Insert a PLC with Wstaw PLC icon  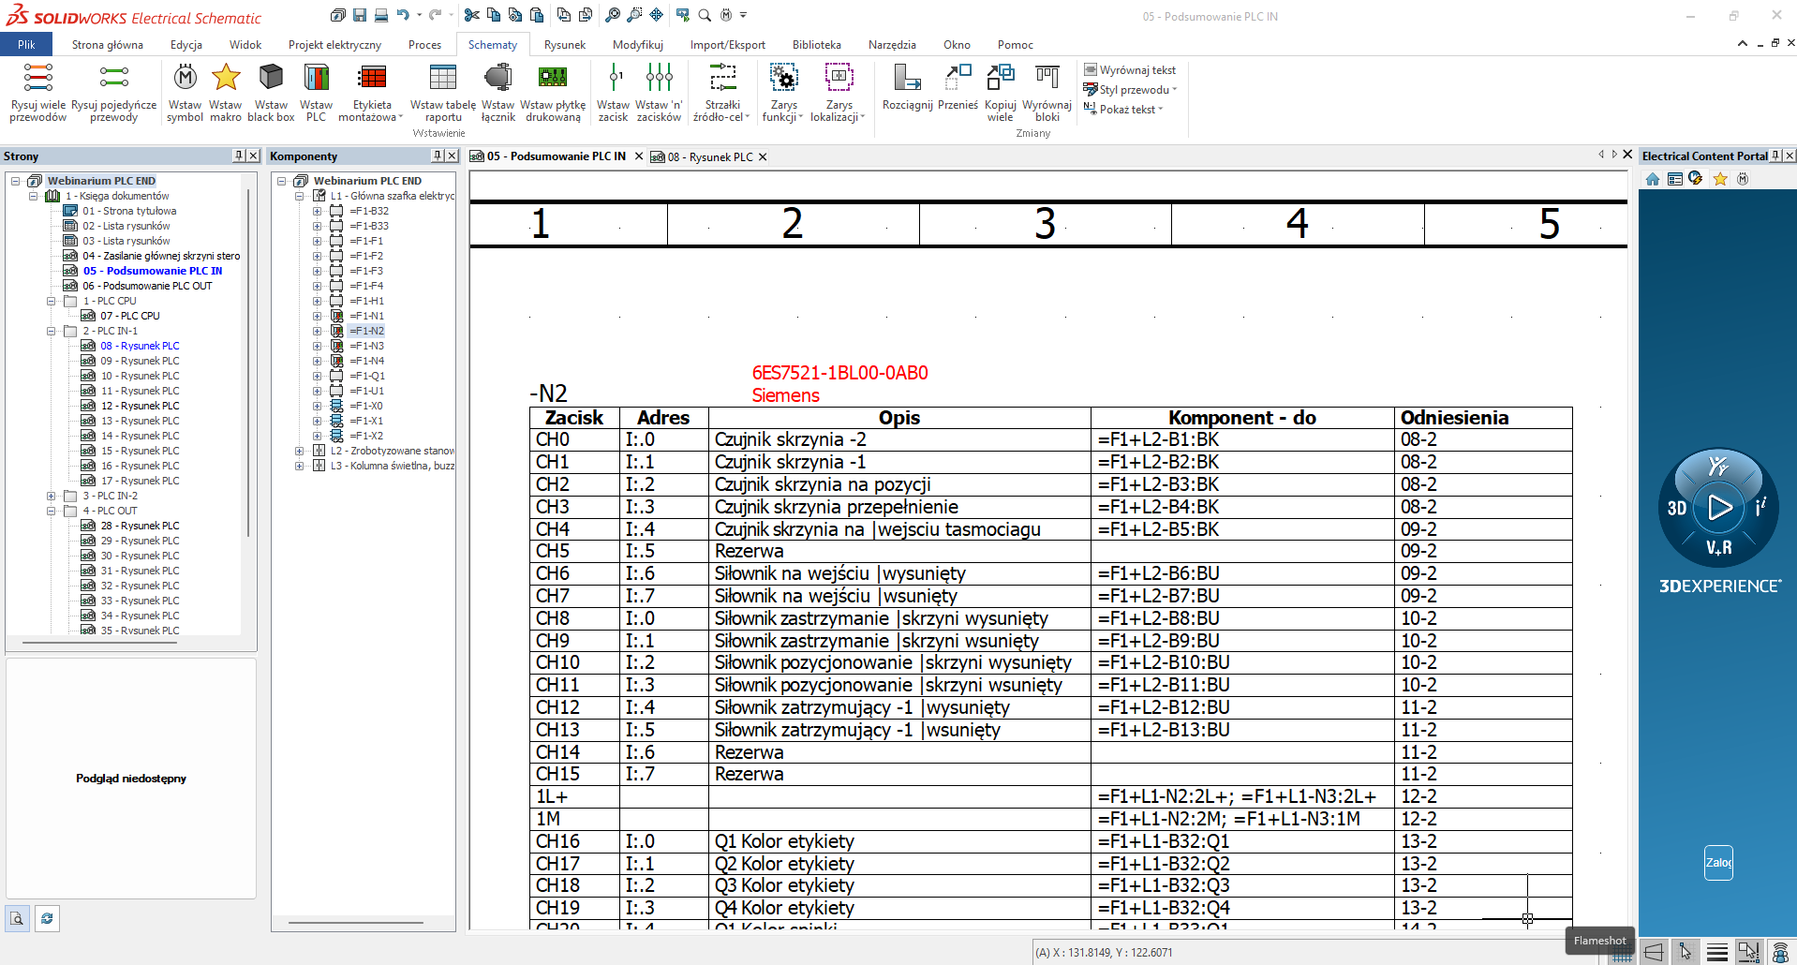pyautogui.click(x=317, y=78)
